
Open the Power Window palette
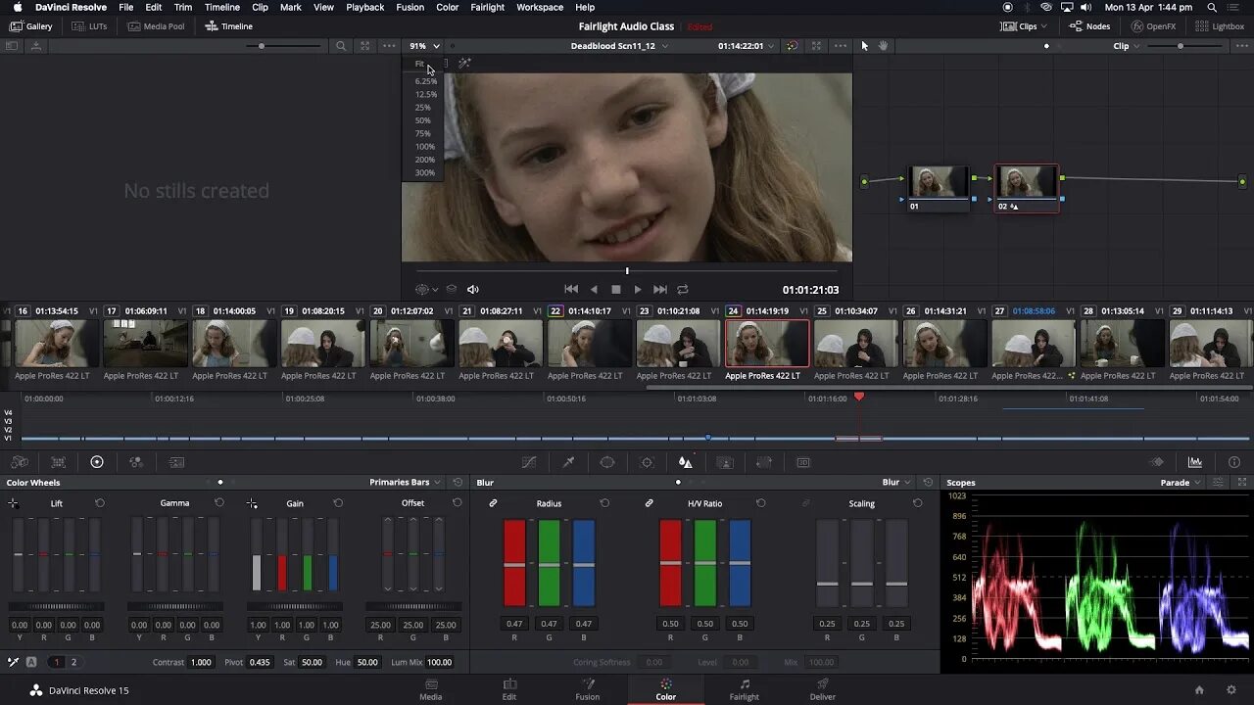[607, 462]
